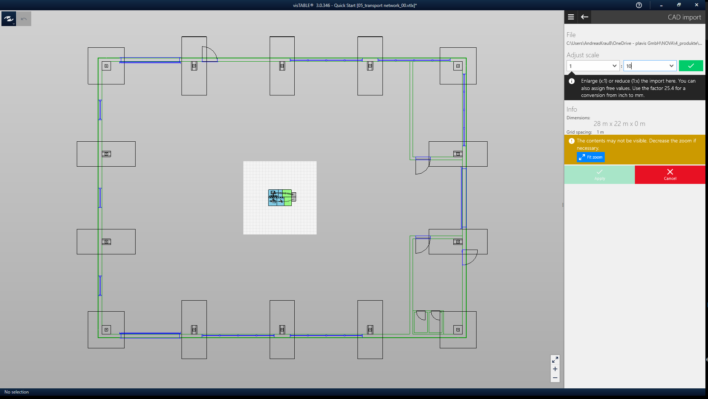Click the imported file path text
The width and height of the screenshot is (708, 399).
(x=634, y=43)
